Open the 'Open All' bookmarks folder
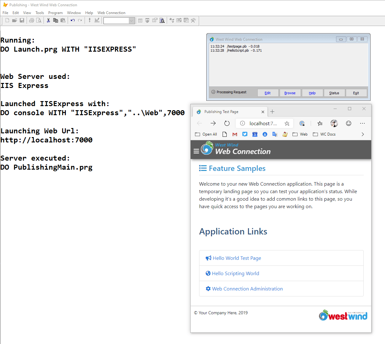The width and height of the screenshot is (385, 344). point(206,134)
